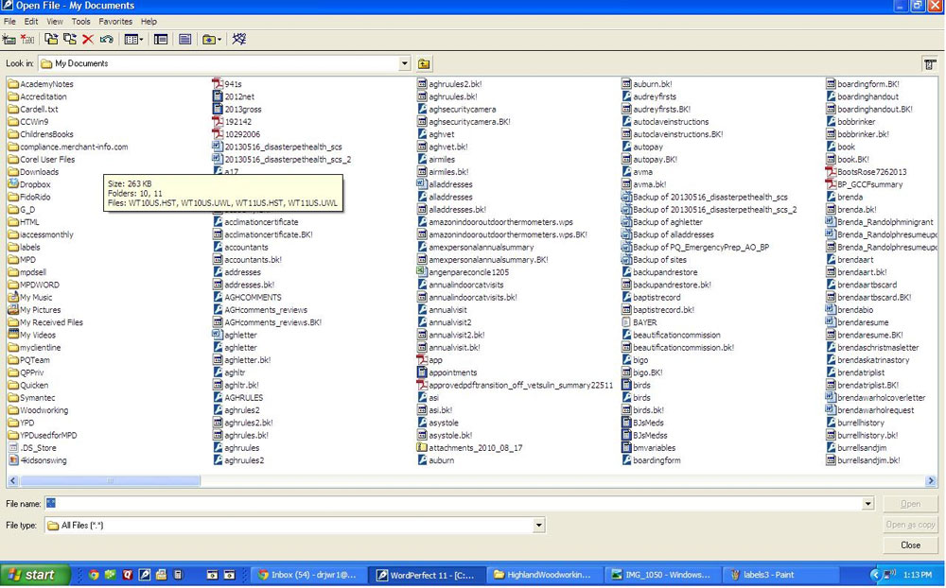Open the Tools menu
The width and height of the screenshot is (946, 588).
coord(81,21)
